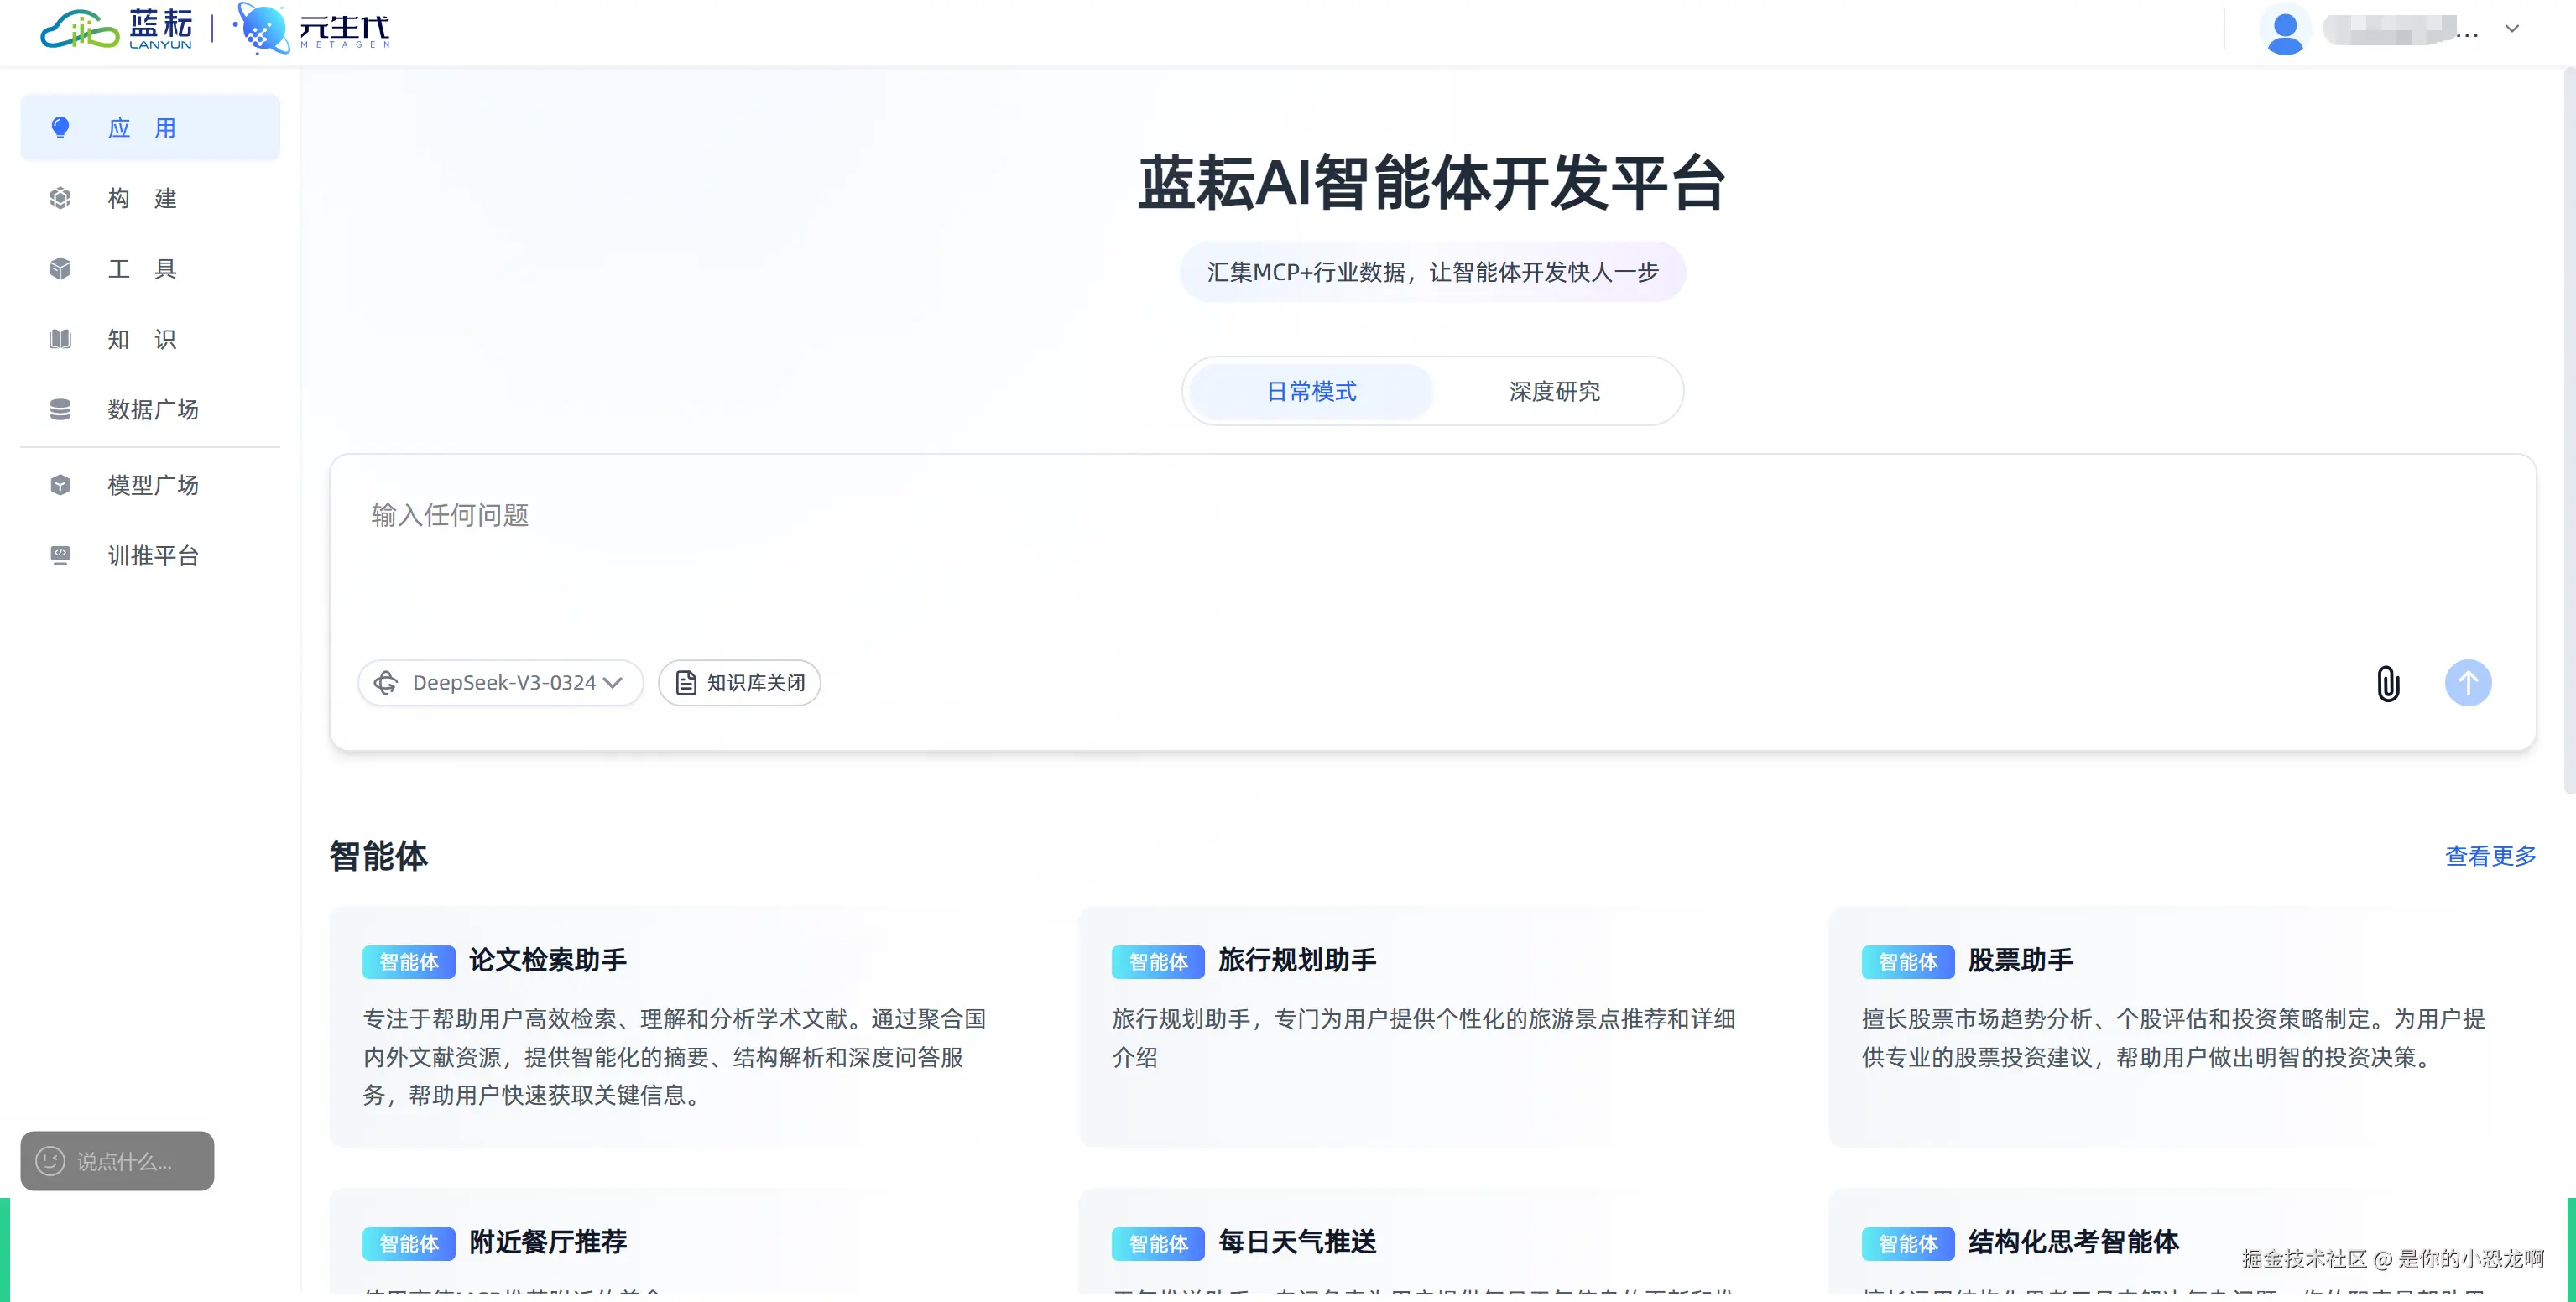Screen dimensions: 2576x1302
Task: Click the 说点什么 feedback box
Action: pyautogui.click(x=117, y=1161)
